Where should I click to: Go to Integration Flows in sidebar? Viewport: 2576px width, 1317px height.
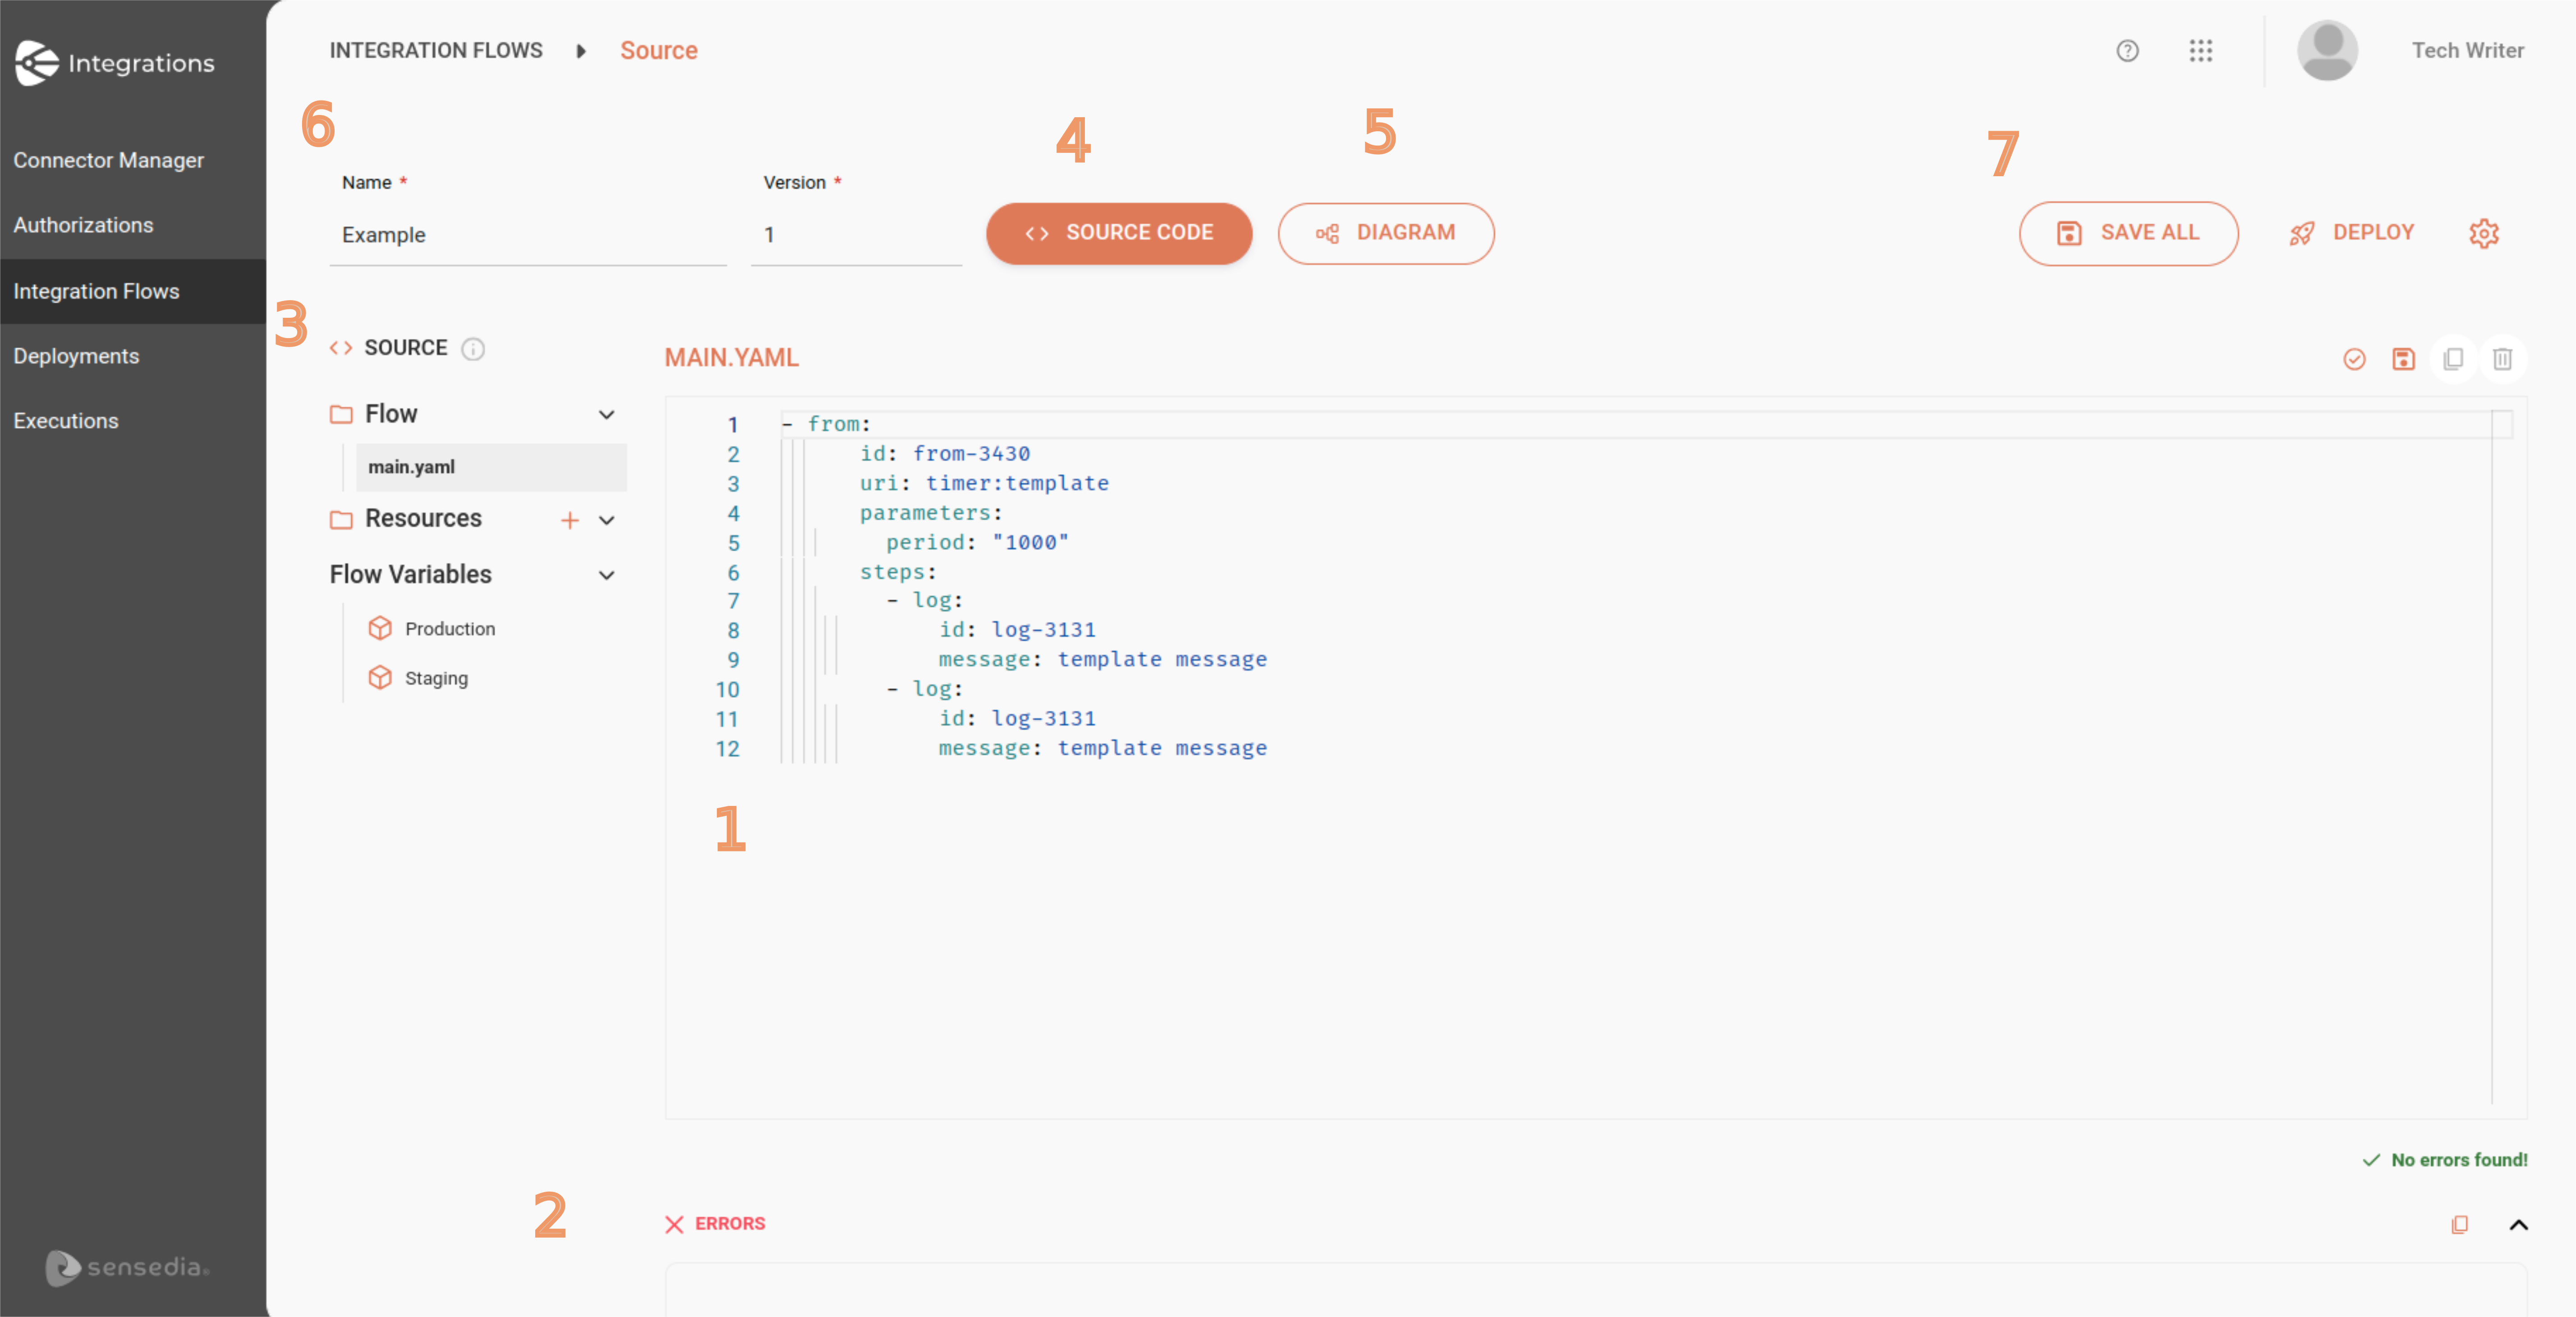click(x=133, y=291)
